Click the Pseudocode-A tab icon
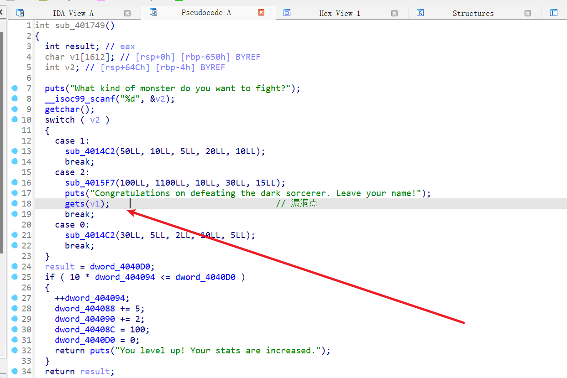Image resolution: width=567 pixels, height=378 pixels. click(153, 12)
